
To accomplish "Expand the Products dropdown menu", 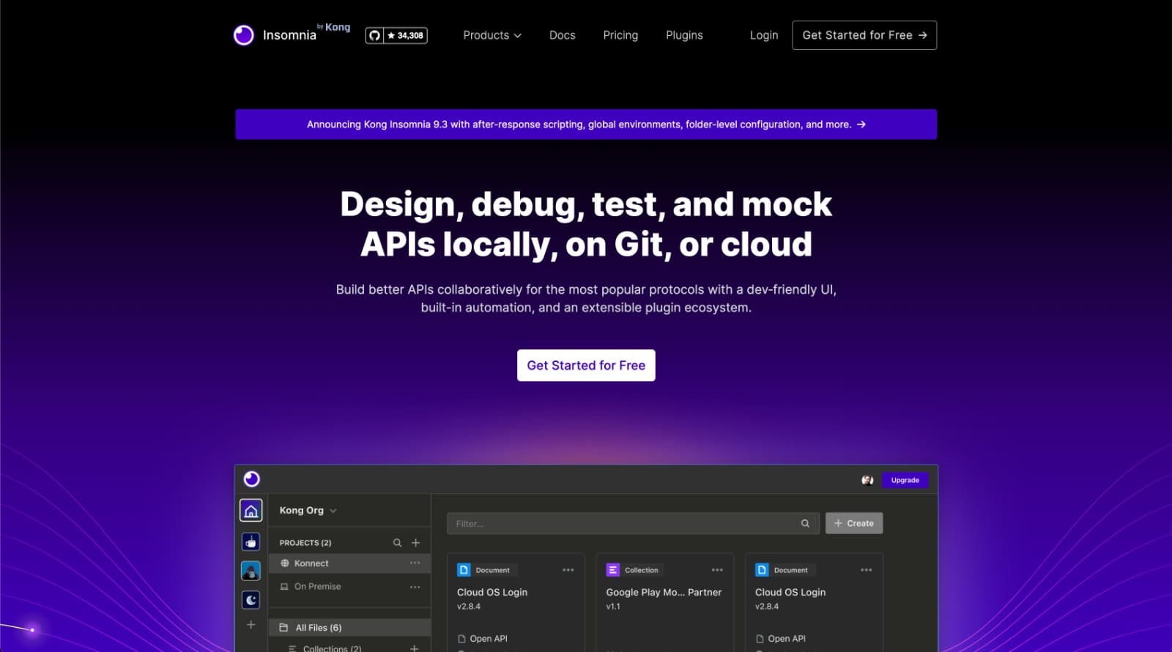I will point(492,35).
